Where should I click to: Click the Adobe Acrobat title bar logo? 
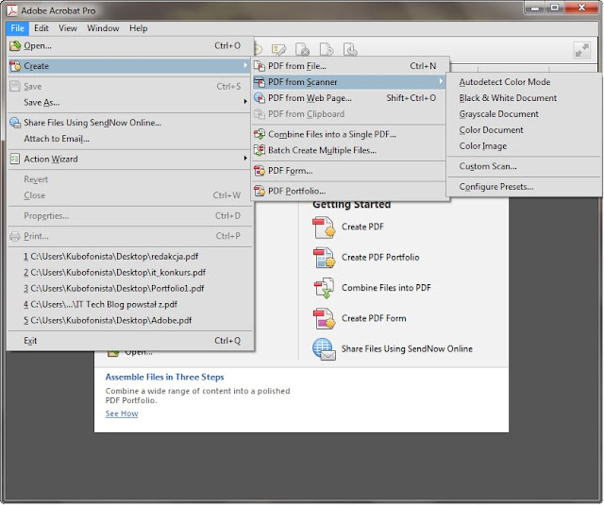(x=12, y=10)
